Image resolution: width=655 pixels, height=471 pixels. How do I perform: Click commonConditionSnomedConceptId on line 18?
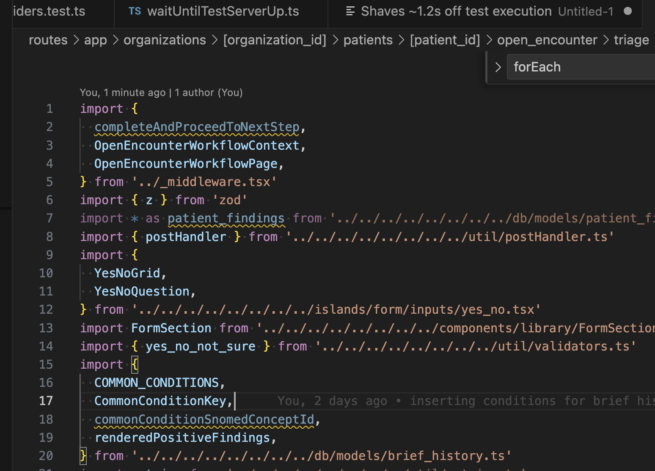[204, 419]
